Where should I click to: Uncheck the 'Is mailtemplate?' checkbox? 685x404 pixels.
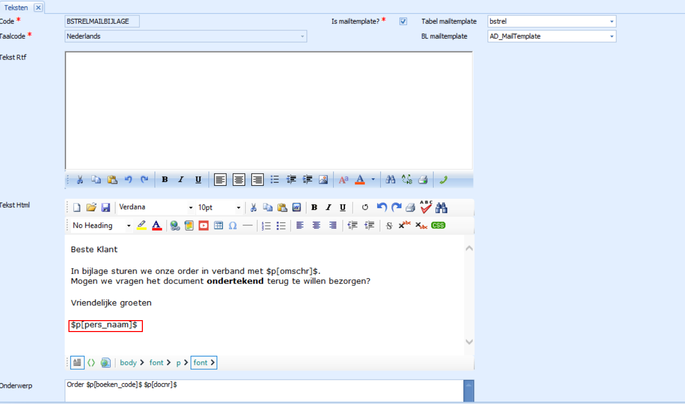tap(403, 21)
